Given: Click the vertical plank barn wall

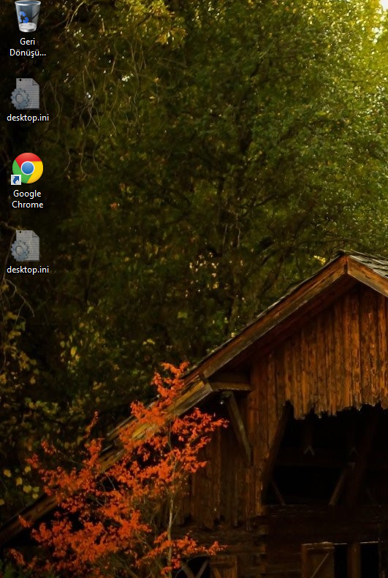Looking at the screenshot, I should pos(332,350).
